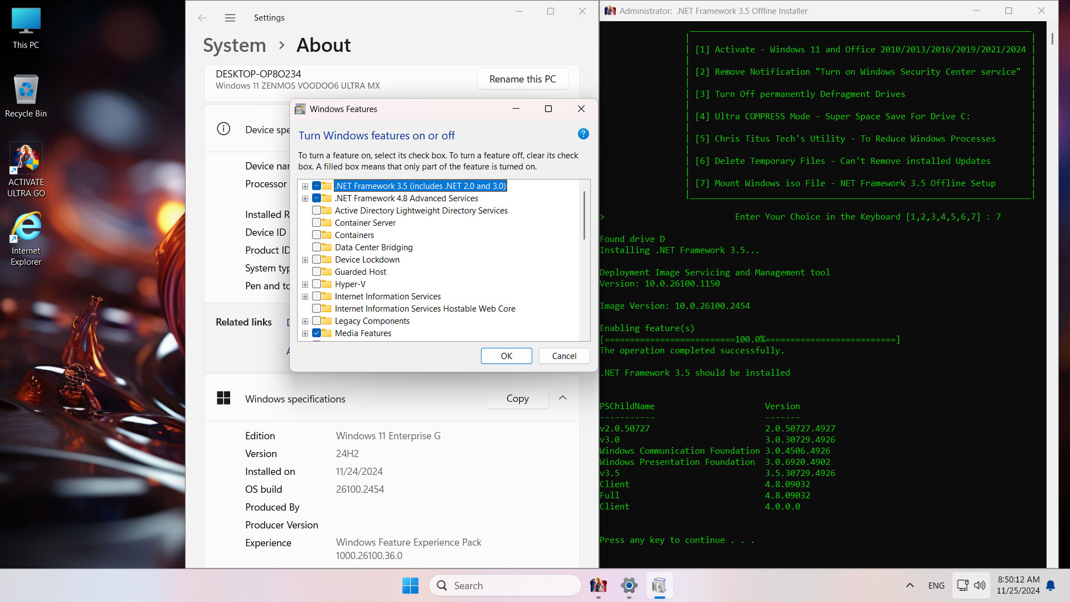Show hidden system tray icons
1070x602 pixels.
click(910, 585)
